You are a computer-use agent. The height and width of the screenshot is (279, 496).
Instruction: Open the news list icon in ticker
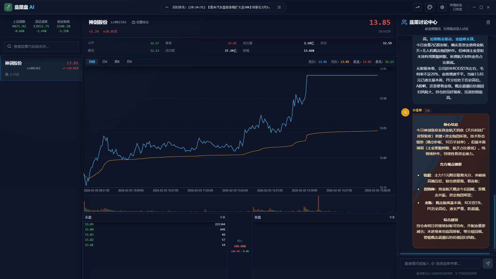pyautogui.click(x=279, y=7)
